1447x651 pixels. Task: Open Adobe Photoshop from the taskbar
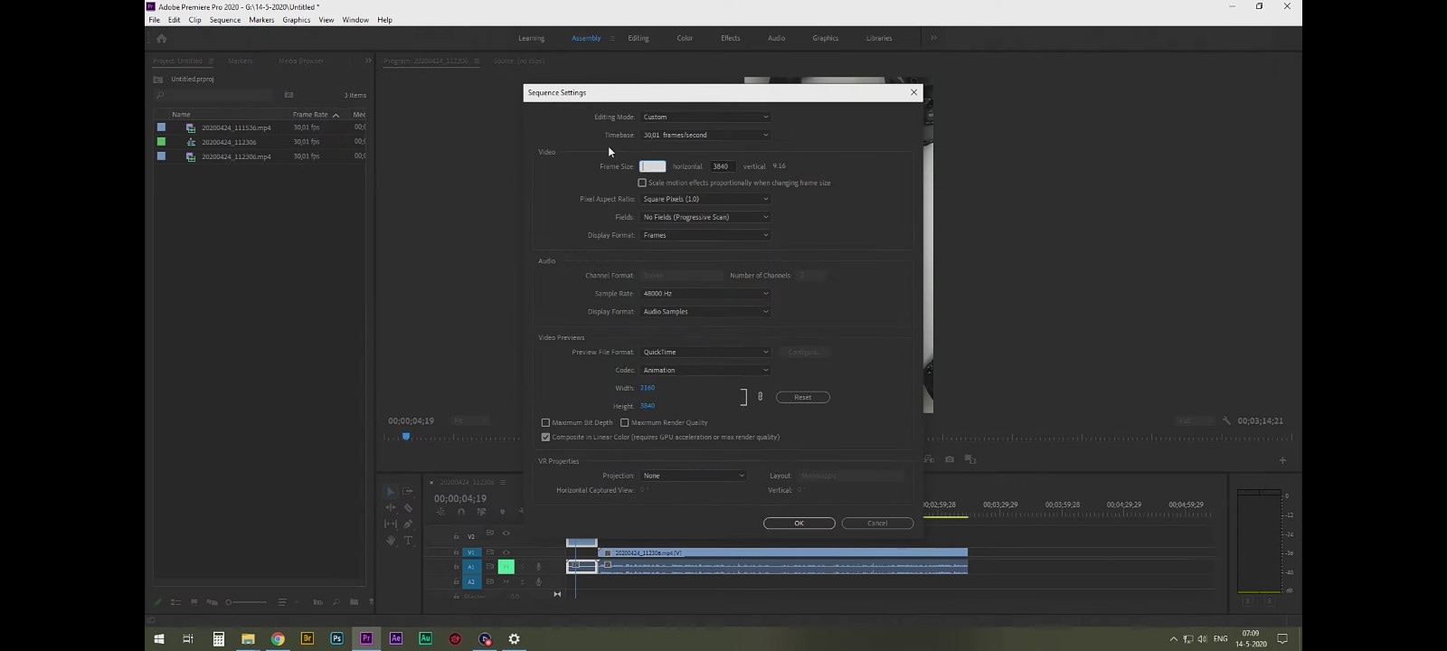336,638
